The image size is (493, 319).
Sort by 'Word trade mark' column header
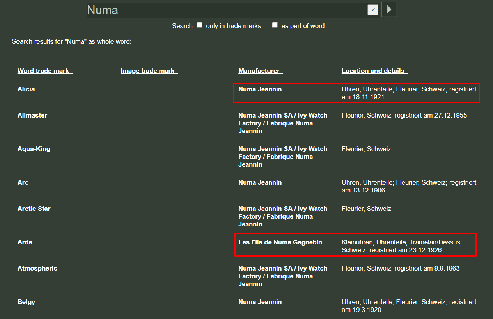45,71
